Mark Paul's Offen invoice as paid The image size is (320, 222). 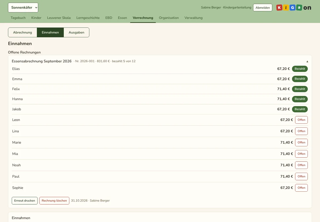coord(301,176)
